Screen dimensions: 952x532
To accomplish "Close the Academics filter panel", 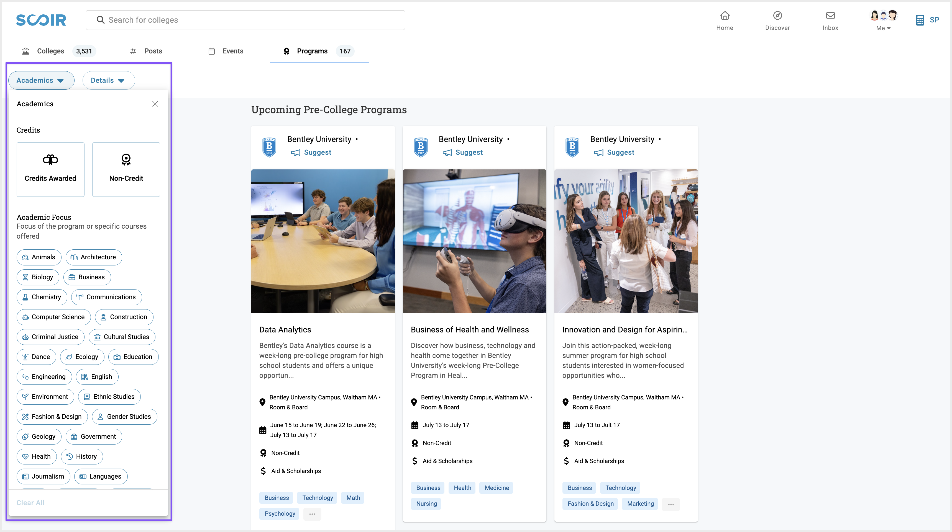I will pyautogui.click(x=155, y=104).
